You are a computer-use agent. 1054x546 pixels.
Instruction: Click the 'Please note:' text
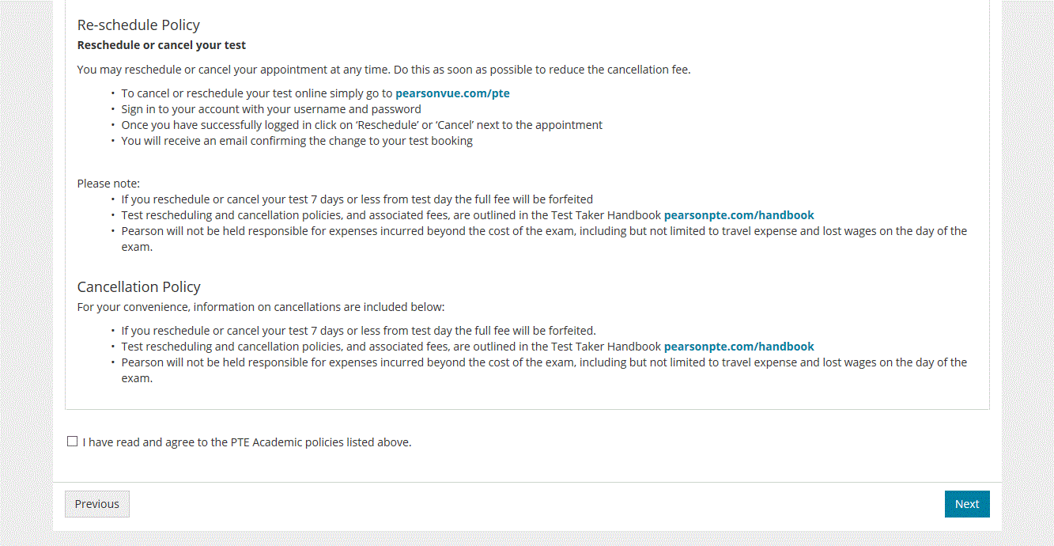coord(108,184)
